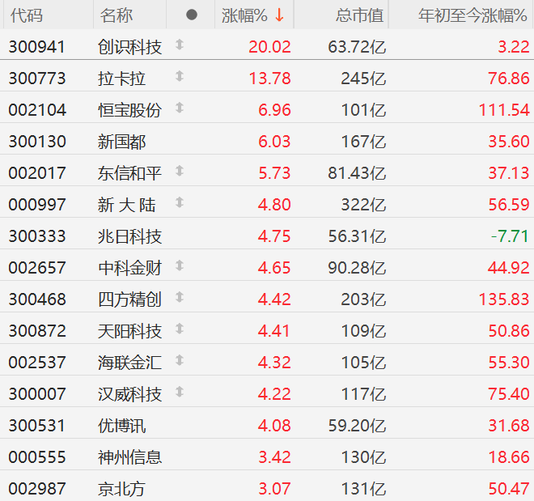The image size is (534, 501).
Task: Open stock name 天阳科技
Action: click(x=129, y=331)
